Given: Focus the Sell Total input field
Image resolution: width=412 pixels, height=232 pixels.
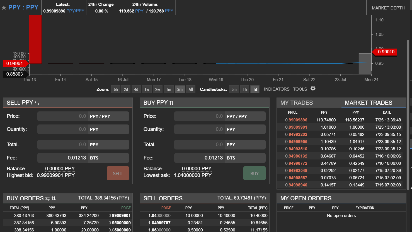Looking at the screenshot, I should 63,144.
